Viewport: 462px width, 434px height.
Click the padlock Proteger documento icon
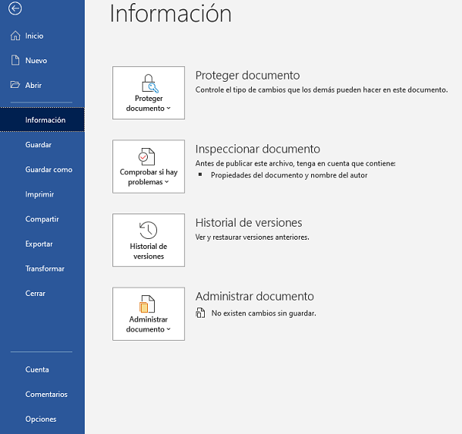coord(149,82)
